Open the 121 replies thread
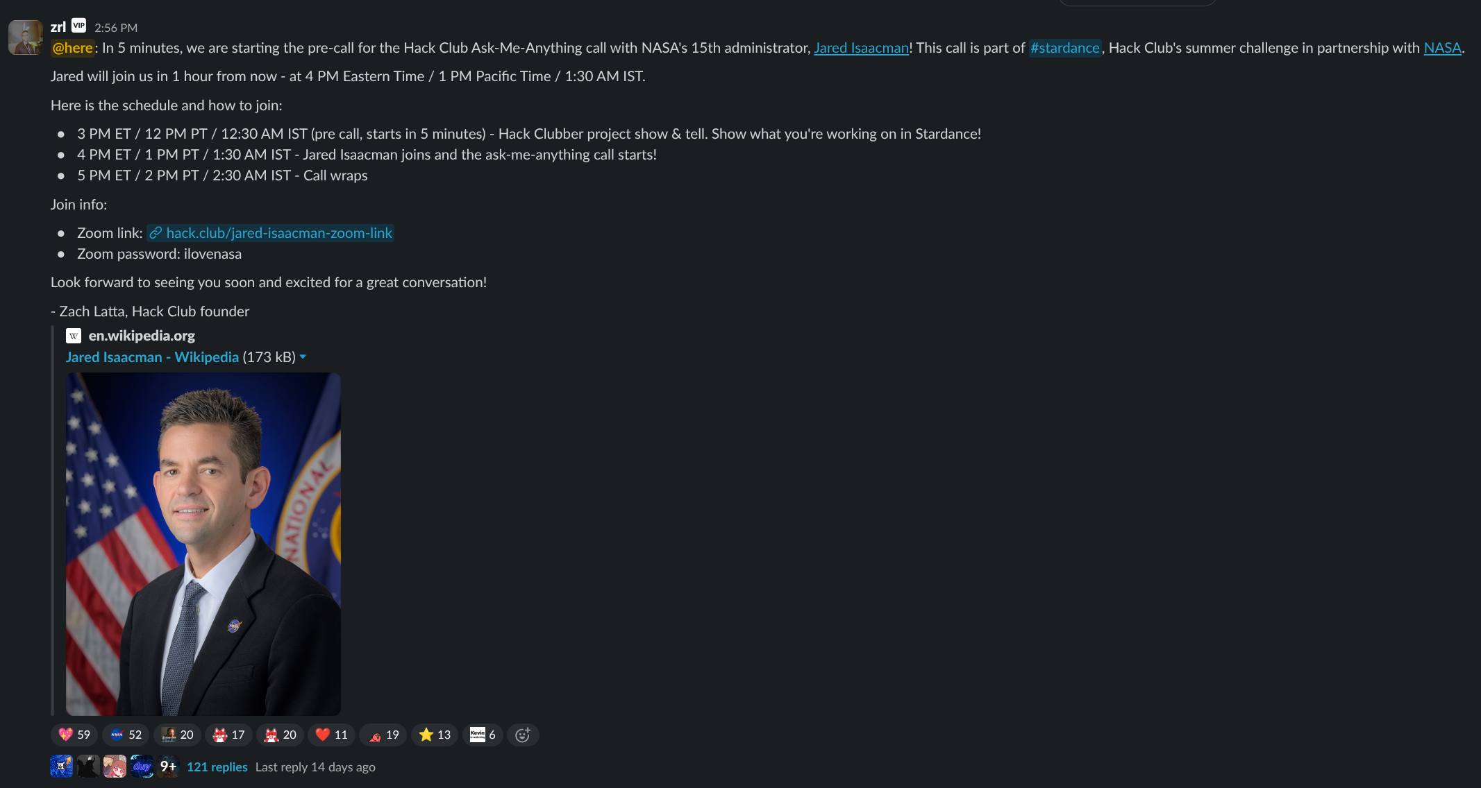1481x788 pixels. 217,766
